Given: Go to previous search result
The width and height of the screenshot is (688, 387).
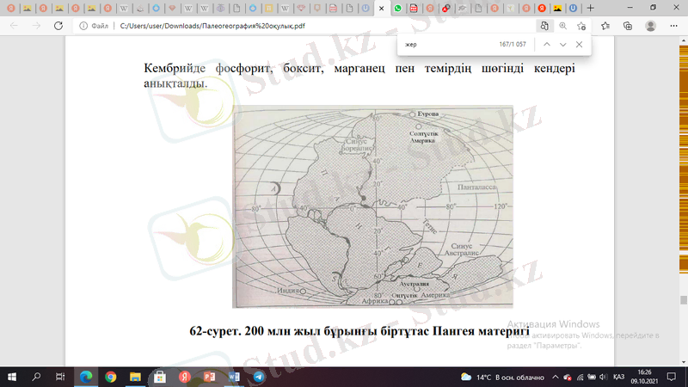Looking at the screenshot, I should point(546,44).
